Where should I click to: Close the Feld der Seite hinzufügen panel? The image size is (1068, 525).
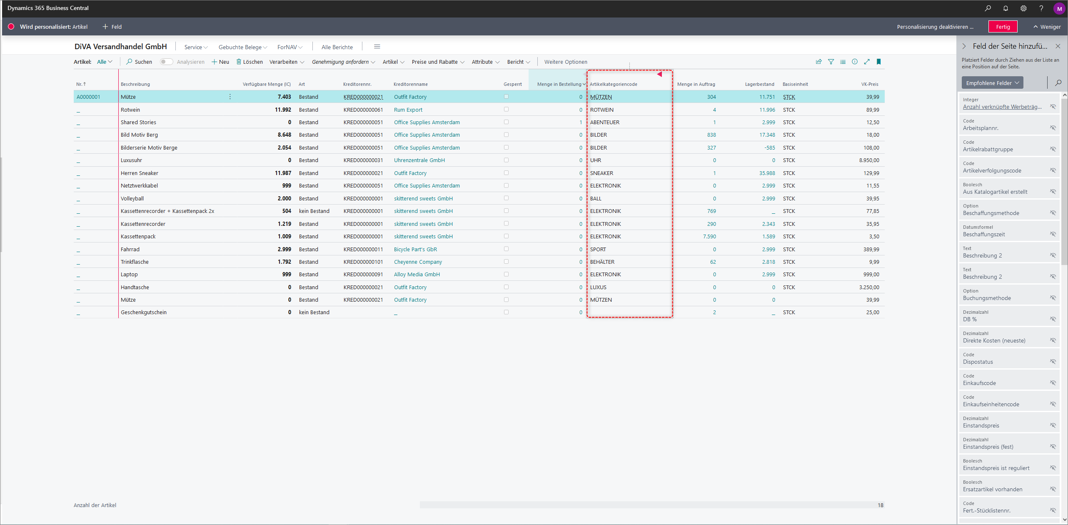click(x=1058, y=46)
